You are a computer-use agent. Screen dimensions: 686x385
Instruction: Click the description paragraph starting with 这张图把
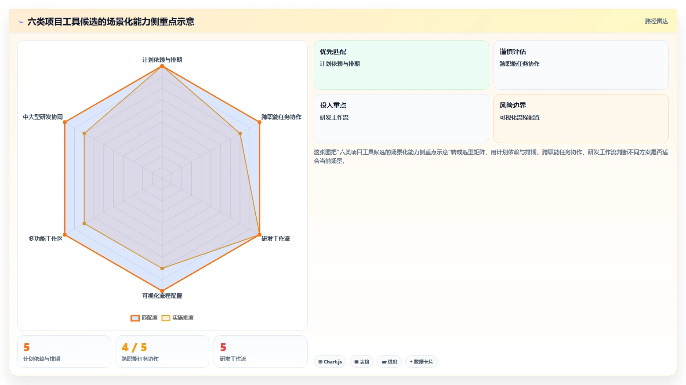(491, 156)
